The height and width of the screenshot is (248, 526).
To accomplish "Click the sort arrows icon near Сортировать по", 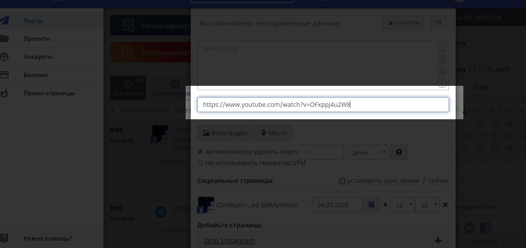I will tap(112, 110).
